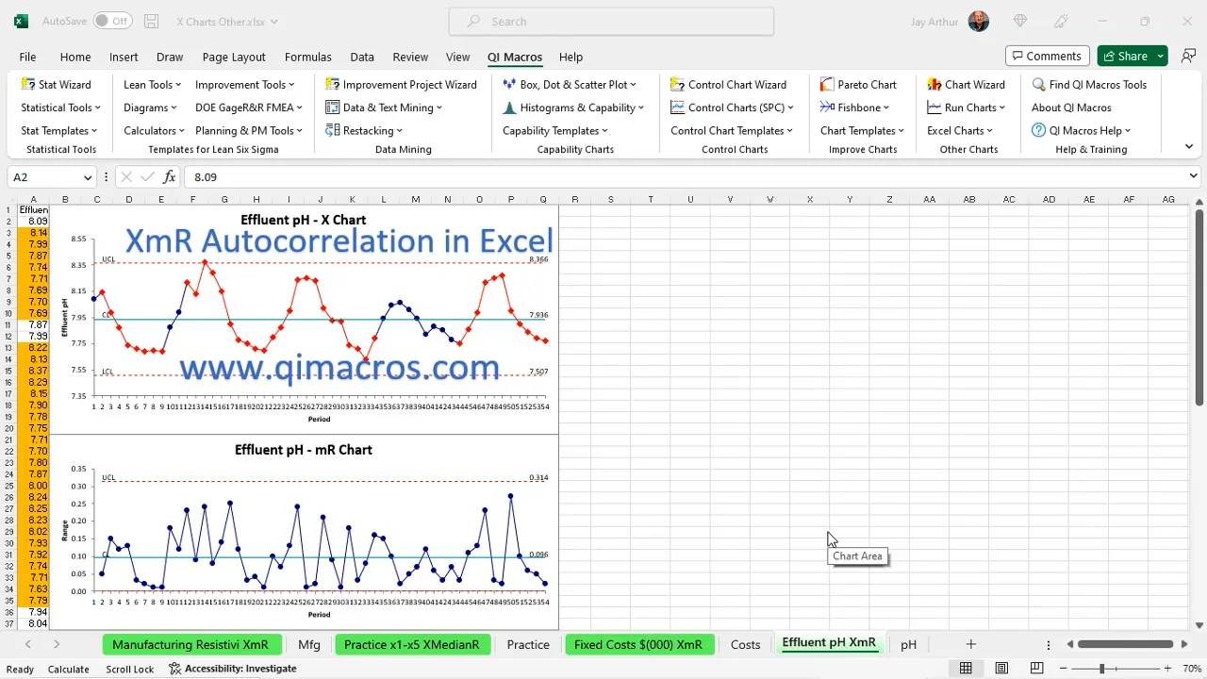
Task: Click the Share button
Action: pyautogui.click(x=1125, y=56)
